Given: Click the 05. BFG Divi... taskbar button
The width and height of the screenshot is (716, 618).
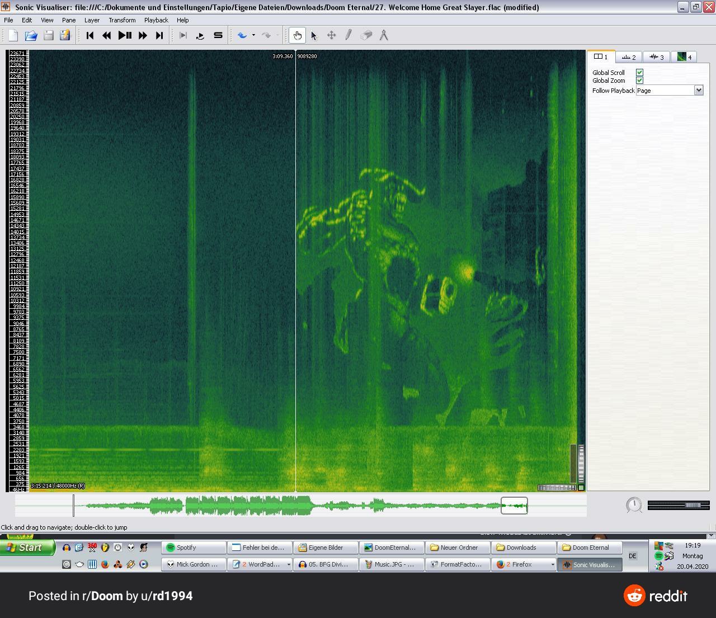Looking at the screenshot, I should 326,564.
